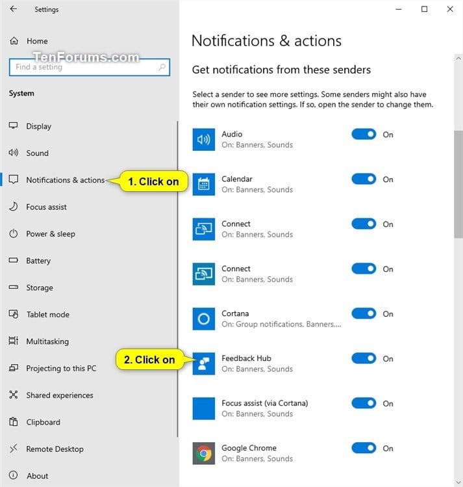
Task: Open Tablet mode settings
Action: 48,314
